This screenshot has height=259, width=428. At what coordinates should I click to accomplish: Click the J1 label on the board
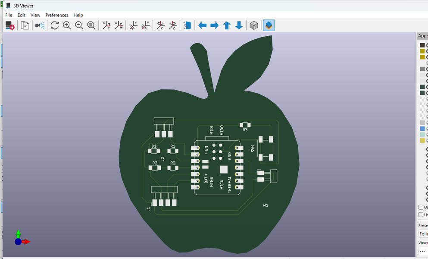148,209
